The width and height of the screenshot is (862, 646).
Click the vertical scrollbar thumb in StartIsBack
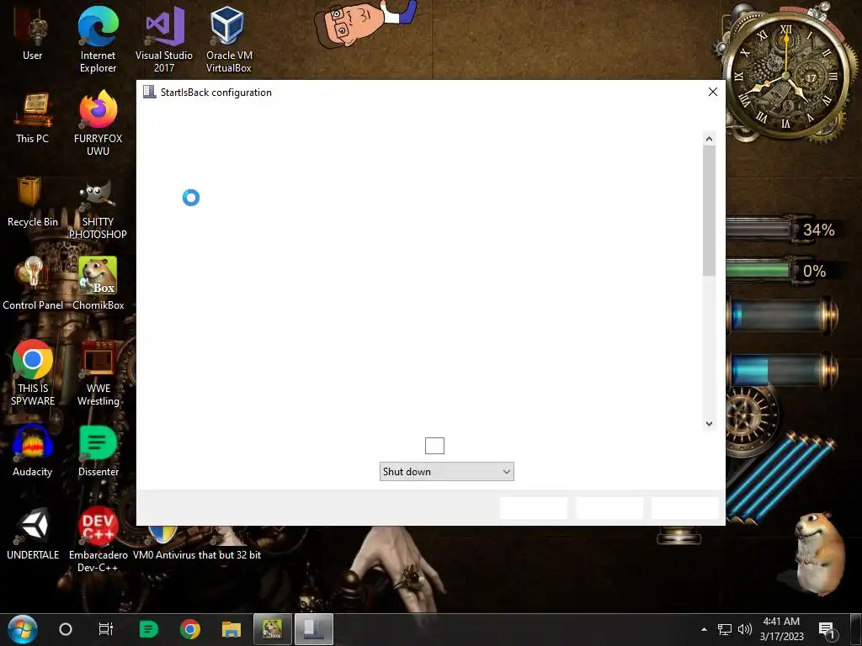pyautogui.click(x=709, y=210)
